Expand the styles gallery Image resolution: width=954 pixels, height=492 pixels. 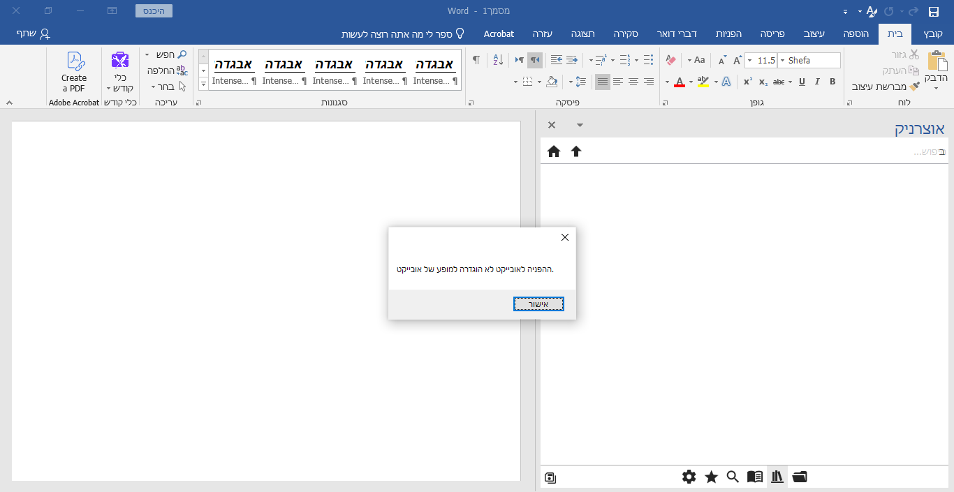click(204, 84)
